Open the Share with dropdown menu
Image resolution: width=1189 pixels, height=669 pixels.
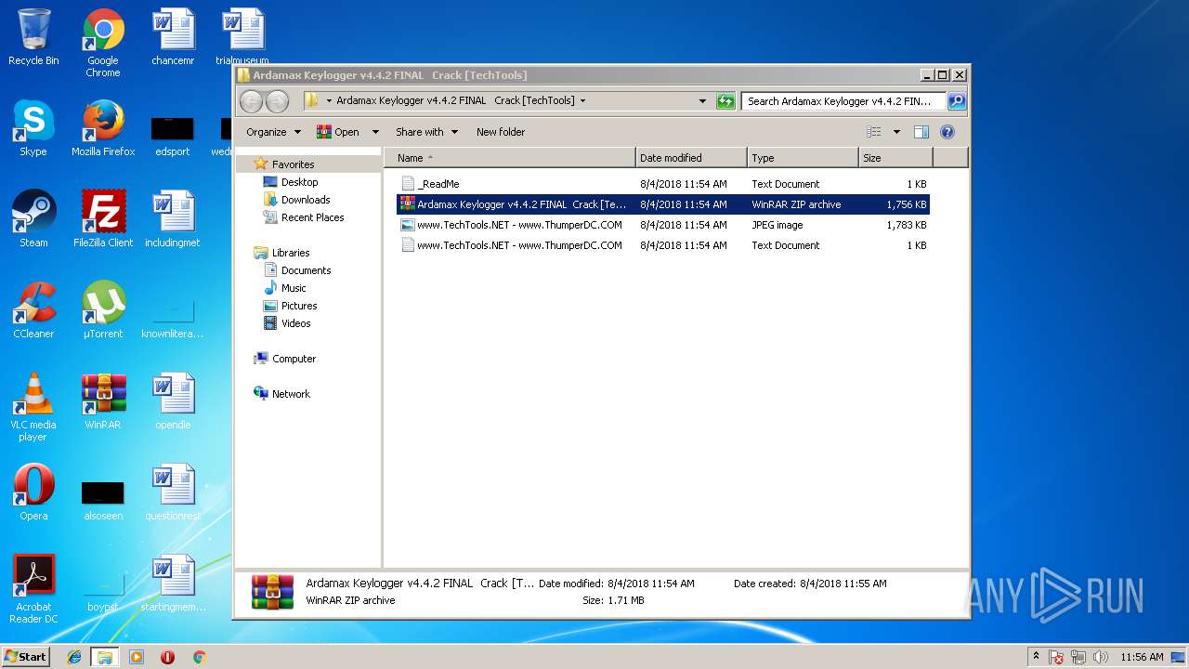coord(425,132)
